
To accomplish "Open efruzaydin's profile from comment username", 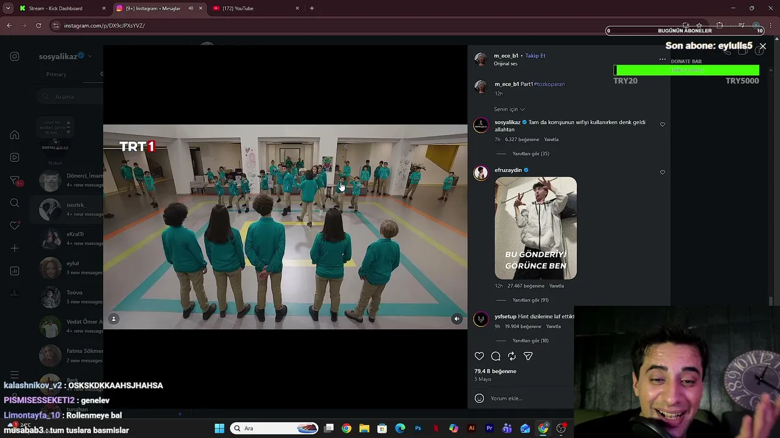I will [508, 170].
